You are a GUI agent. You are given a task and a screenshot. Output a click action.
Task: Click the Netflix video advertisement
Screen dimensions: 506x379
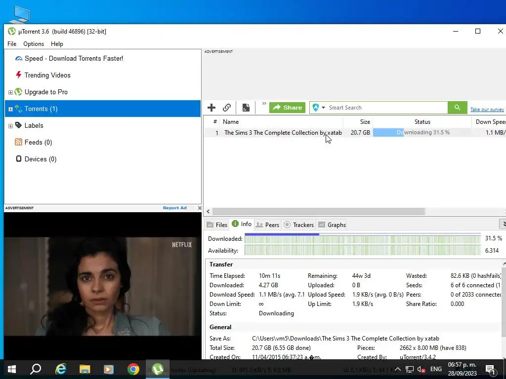[x=103, y=286]
